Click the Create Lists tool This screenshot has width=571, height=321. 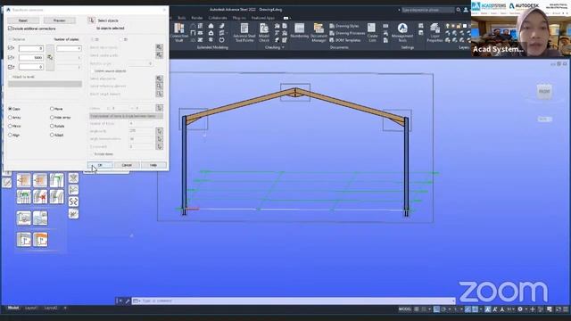click(372, 32)
